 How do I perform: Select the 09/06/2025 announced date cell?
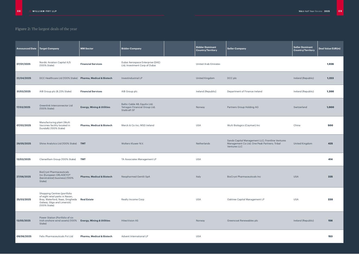tap(24, 236)
